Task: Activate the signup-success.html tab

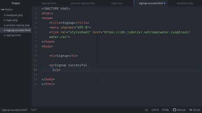Action: (x=151, y=3)
